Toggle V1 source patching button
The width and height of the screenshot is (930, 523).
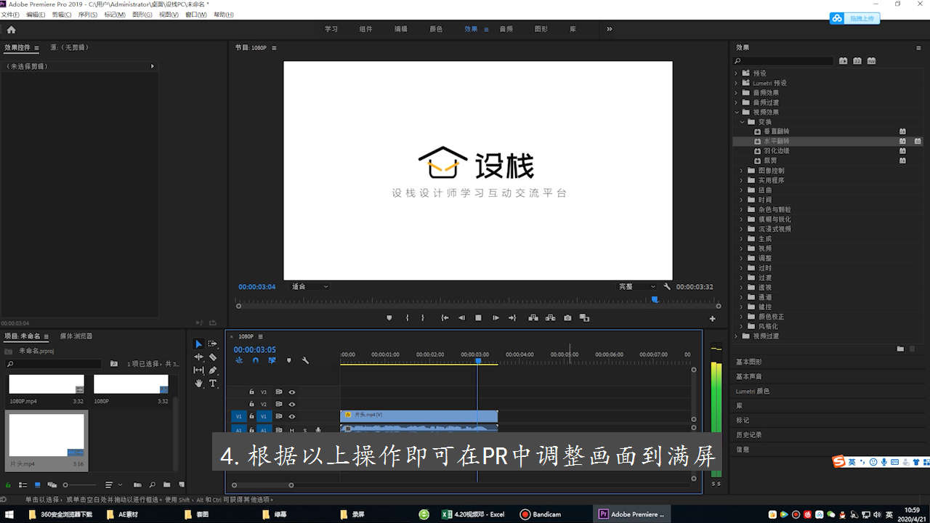[238, 416]
